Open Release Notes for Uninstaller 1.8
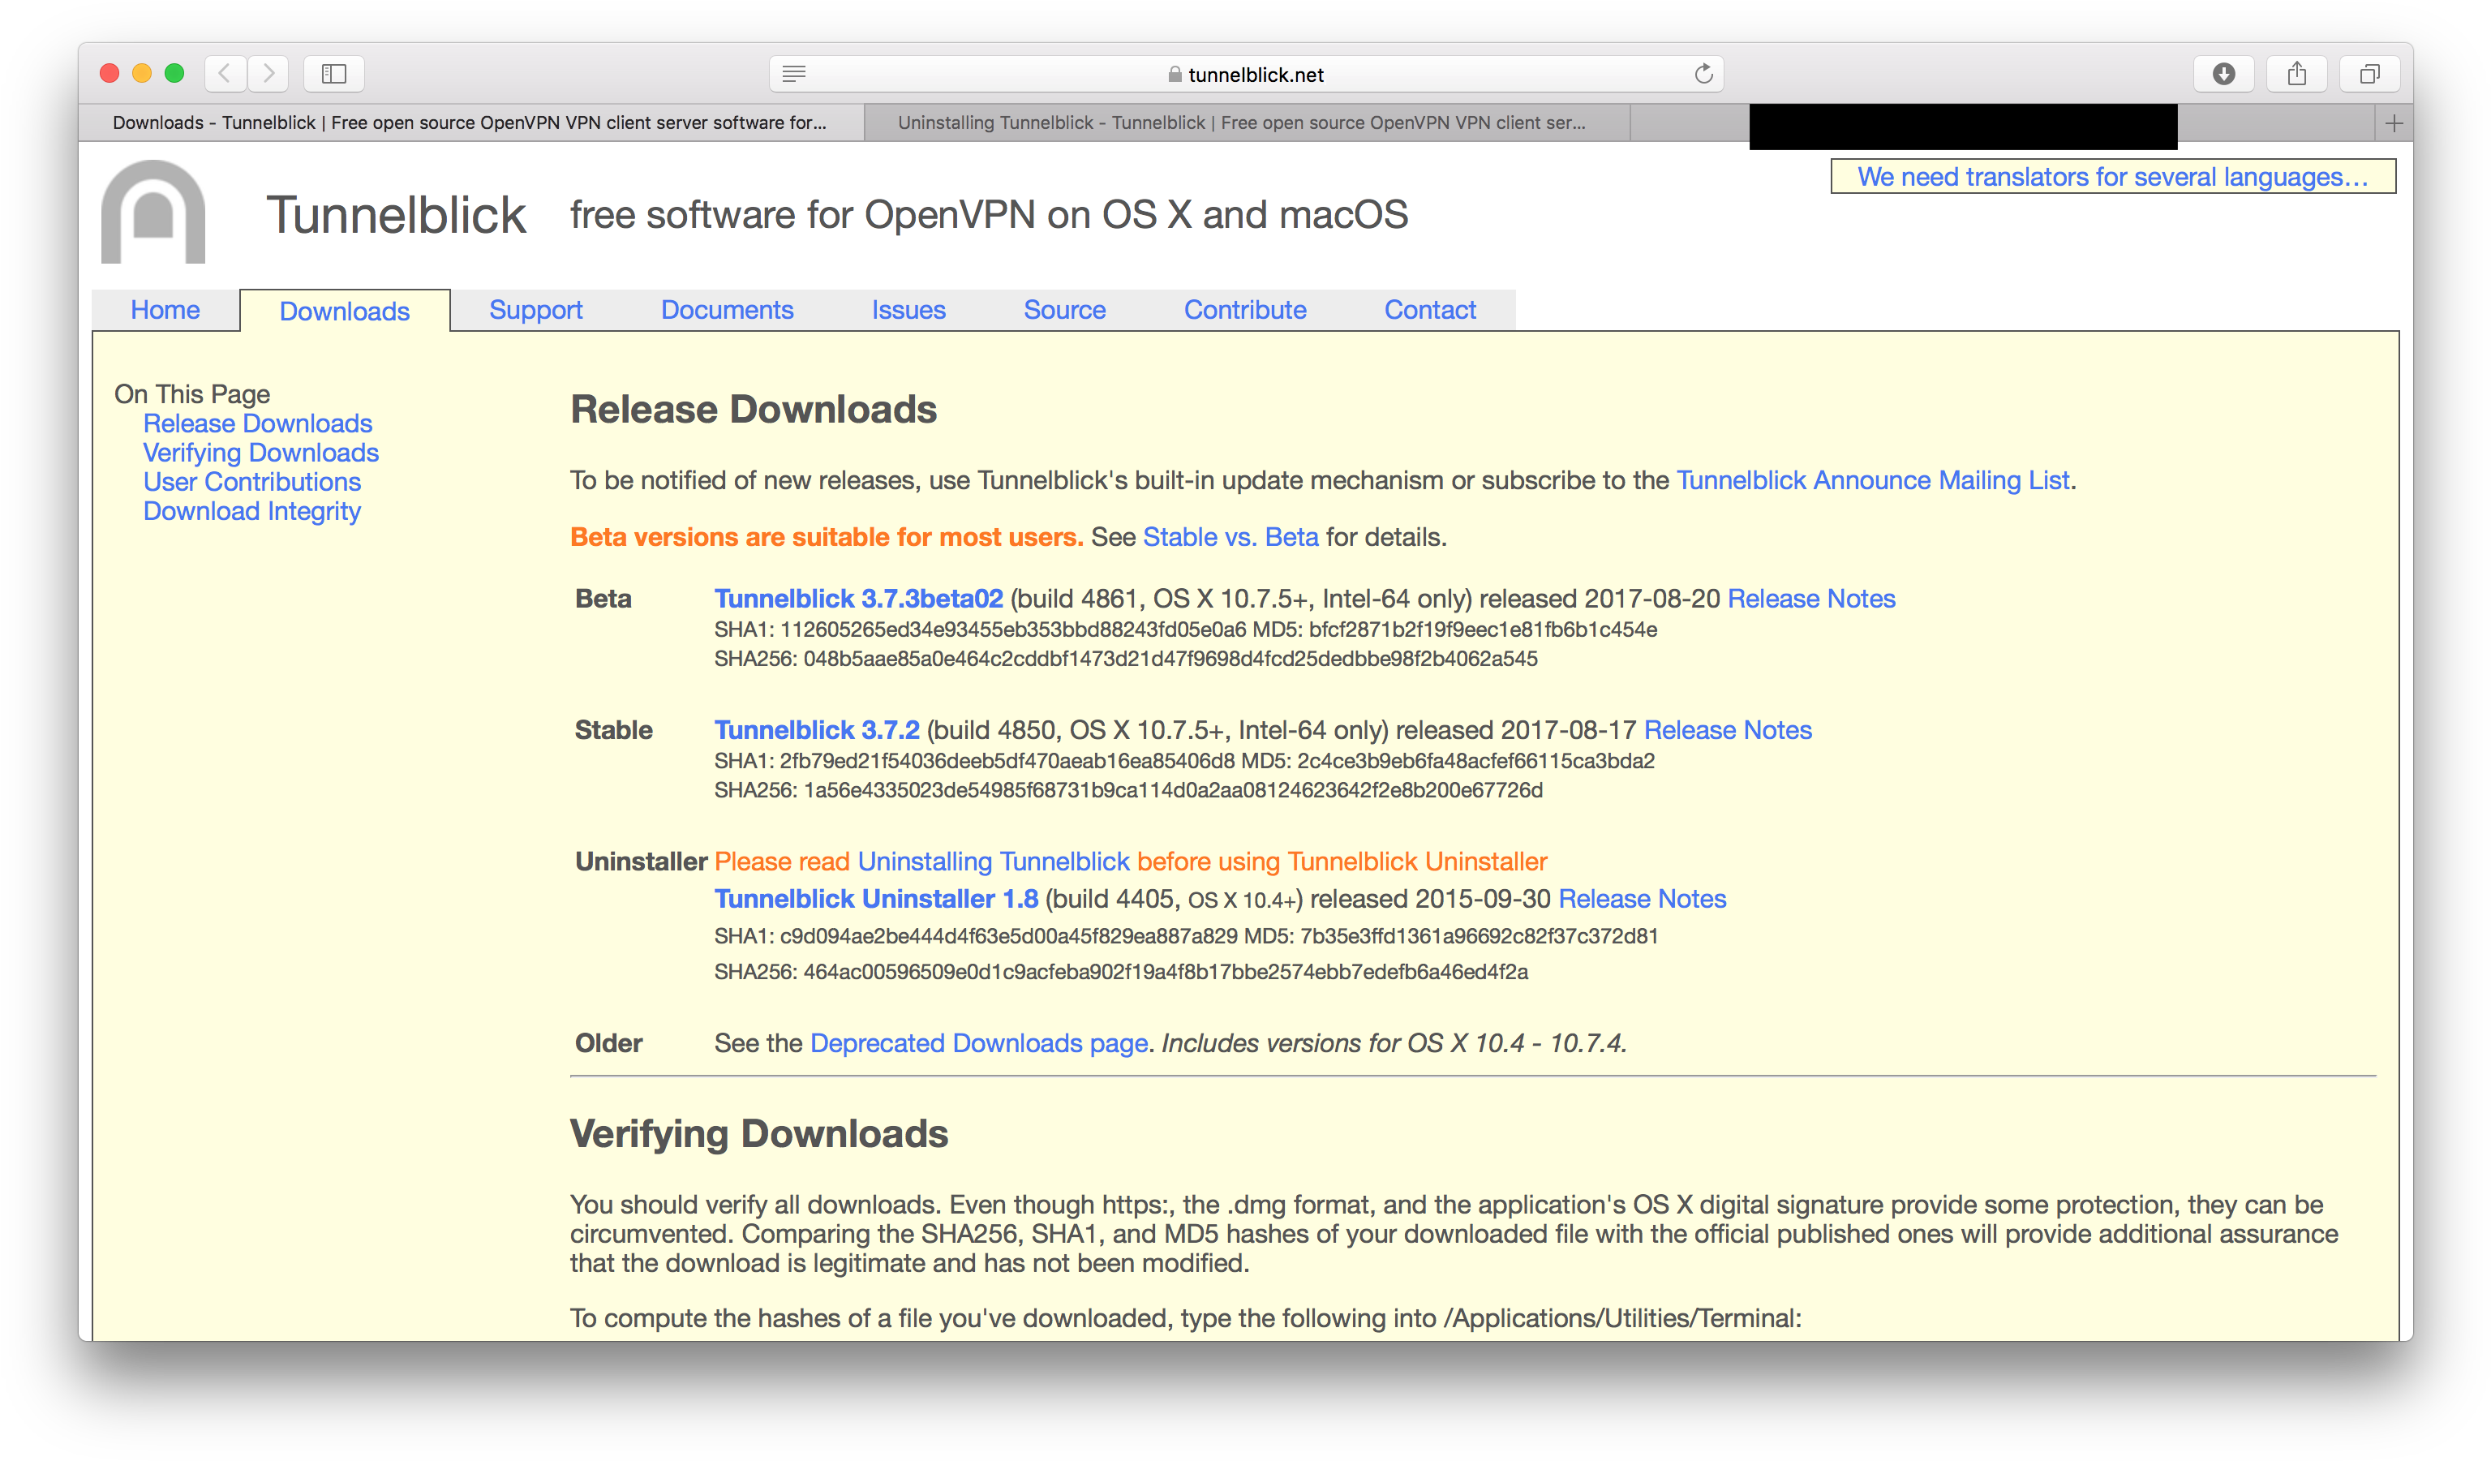 1642,899
